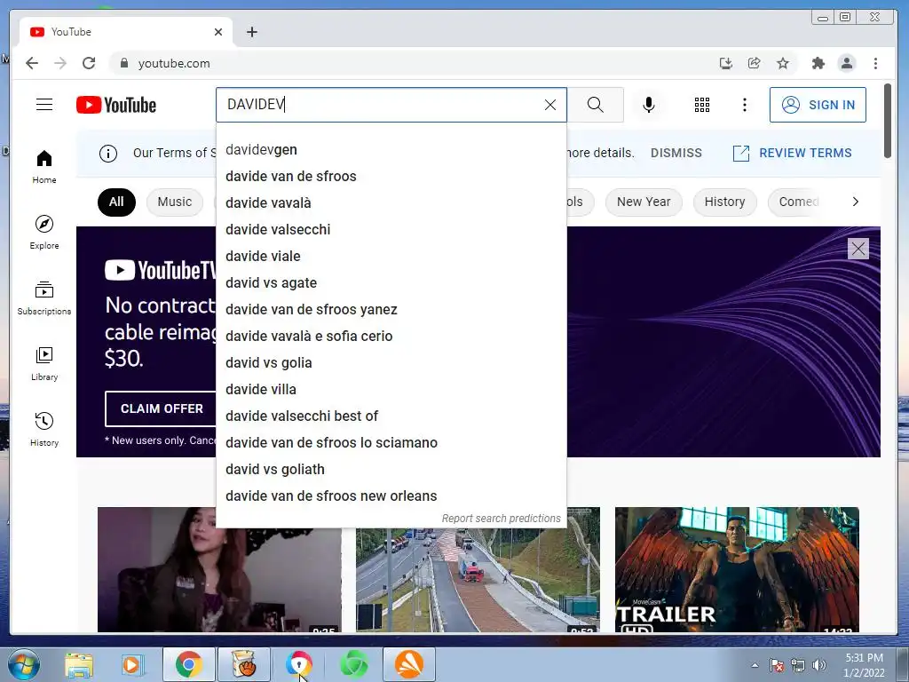The height and width of the screenshot is (682, 909).
Task: Open the Chrome profile avatar
Action: click(x=846, y=63)
